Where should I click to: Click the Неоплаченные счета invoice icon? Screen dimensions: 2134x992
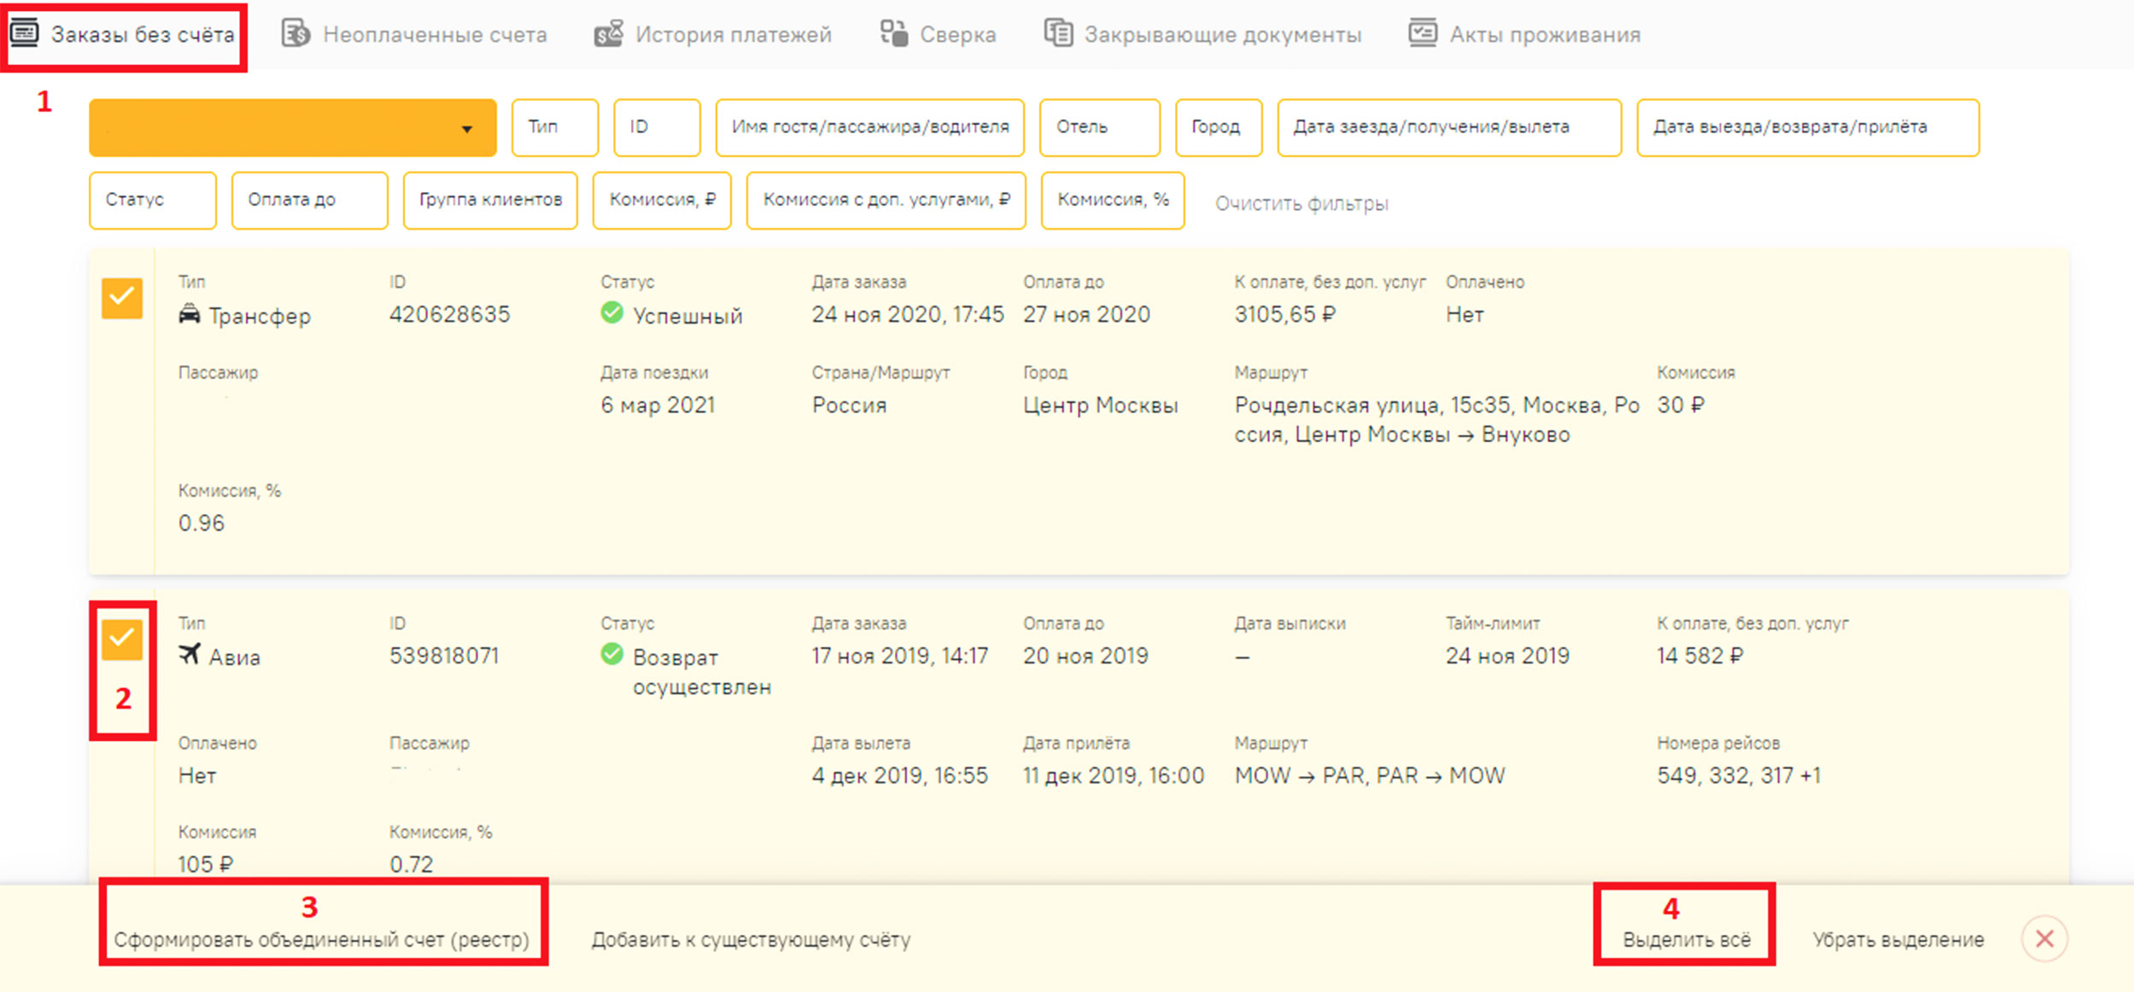[x=295, y=33]
